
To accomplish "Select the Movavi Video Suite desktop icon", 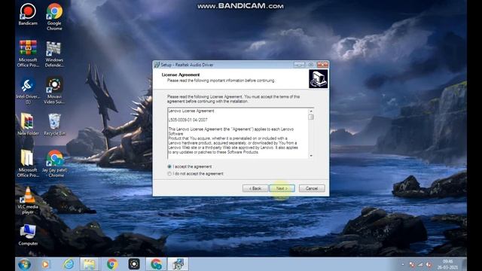I will [x=54, y=90].
